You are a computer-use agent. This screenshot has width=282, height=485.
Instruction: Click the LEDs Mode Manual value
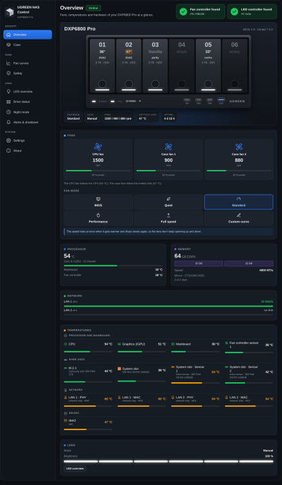click(268, 451)
